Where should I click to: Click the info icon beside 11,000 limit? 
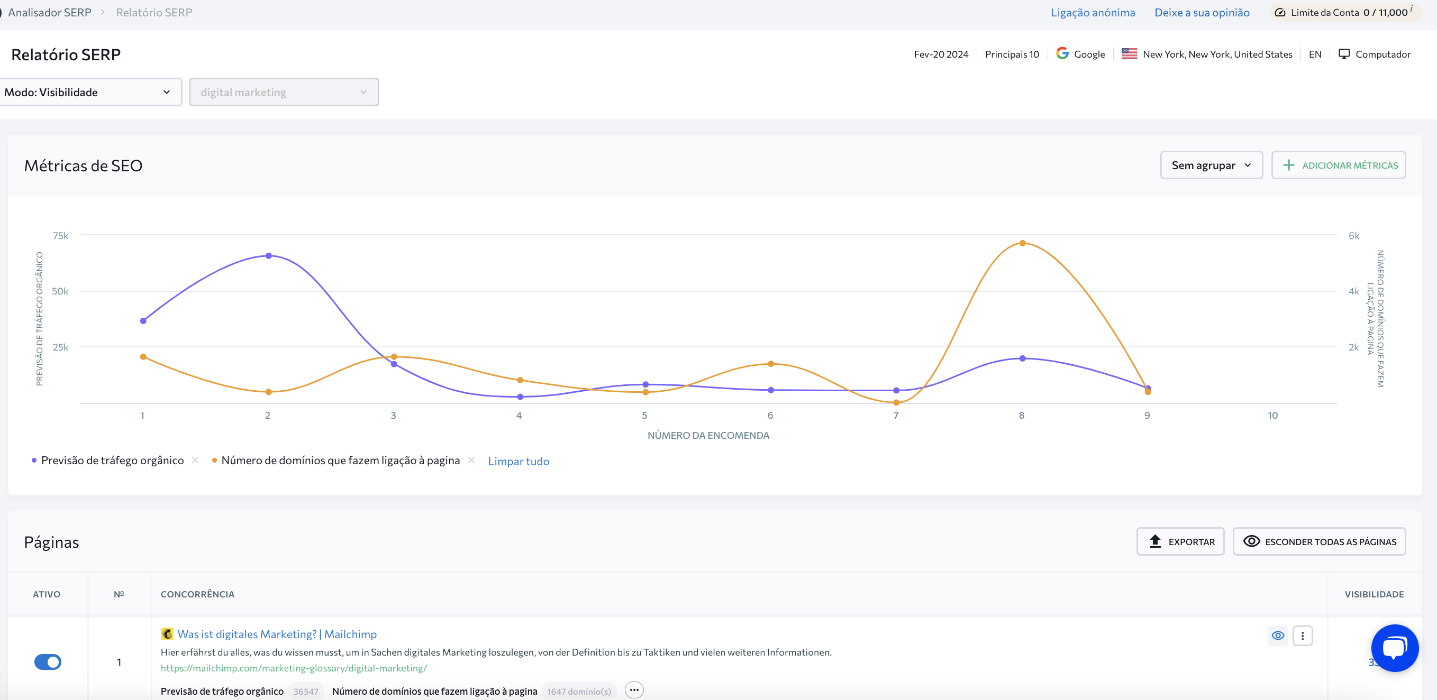(1412, 9)
